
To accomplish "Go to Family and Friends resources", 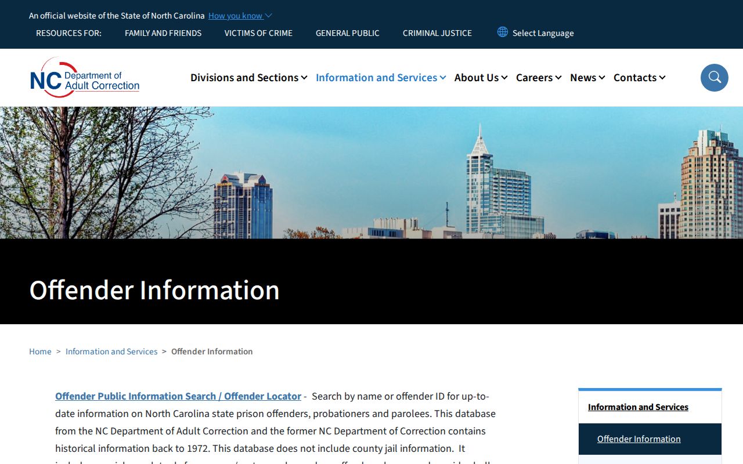I will pyautogui.click(x=163, y=33).
